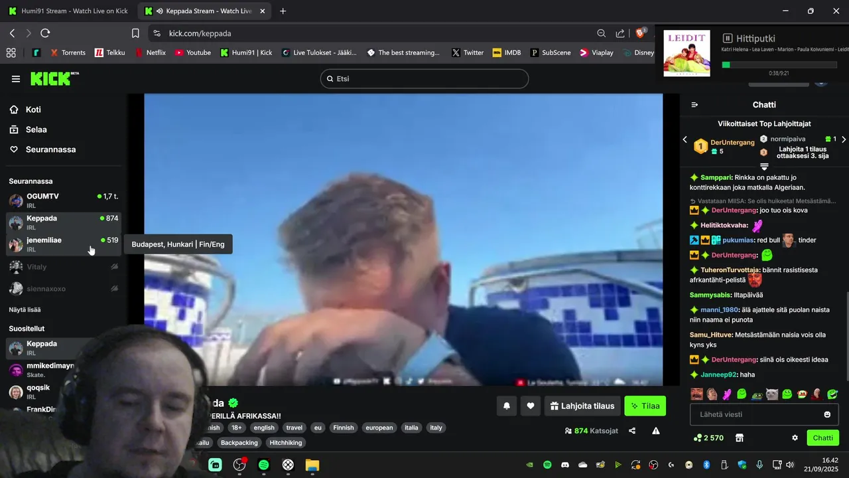Image resolution: width=849 pixels, height=478 pixels.
Task: Open Twitter bookmark
Action: point(467,52)
